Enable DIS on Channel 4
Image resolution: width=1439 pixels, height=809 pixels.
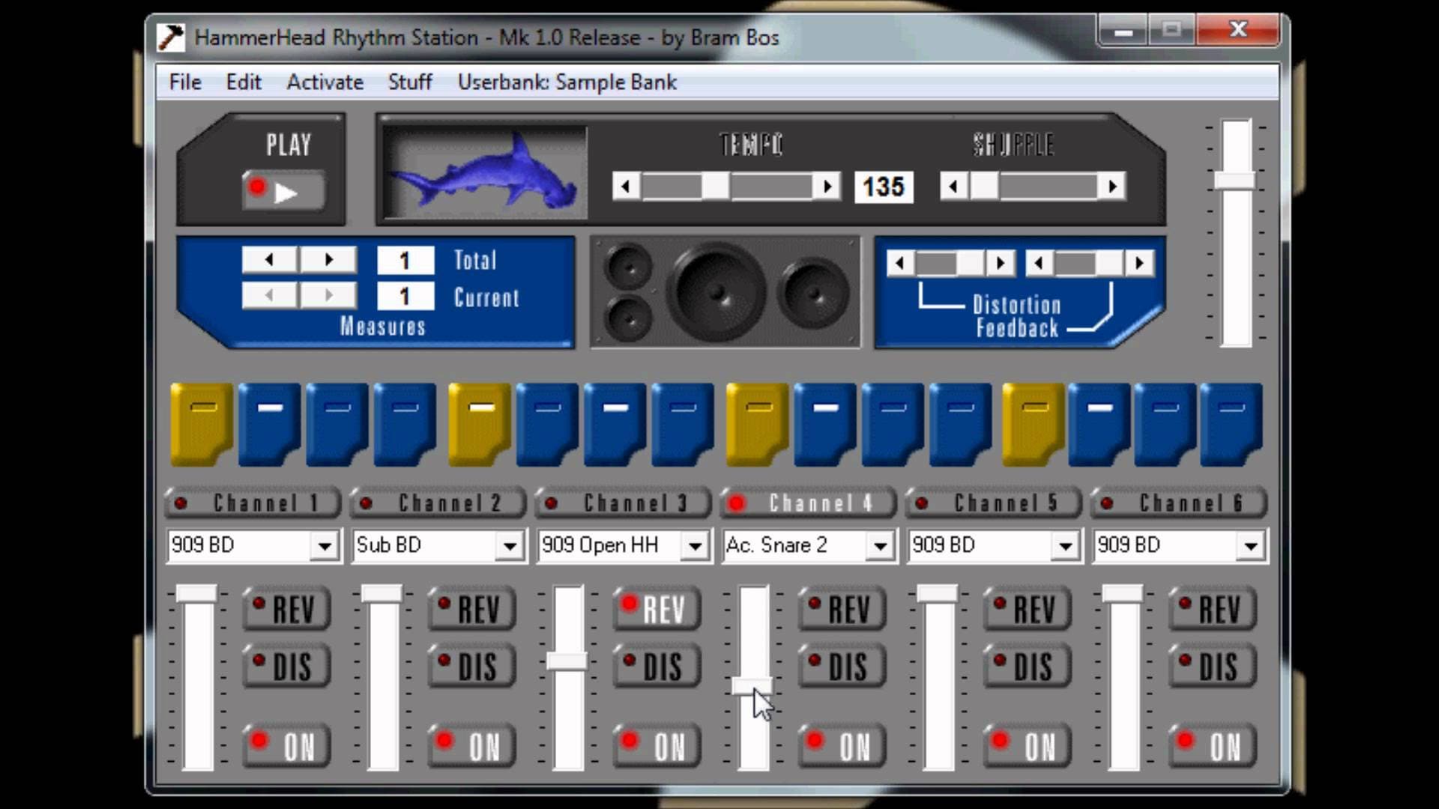click(x=842, y=665)
